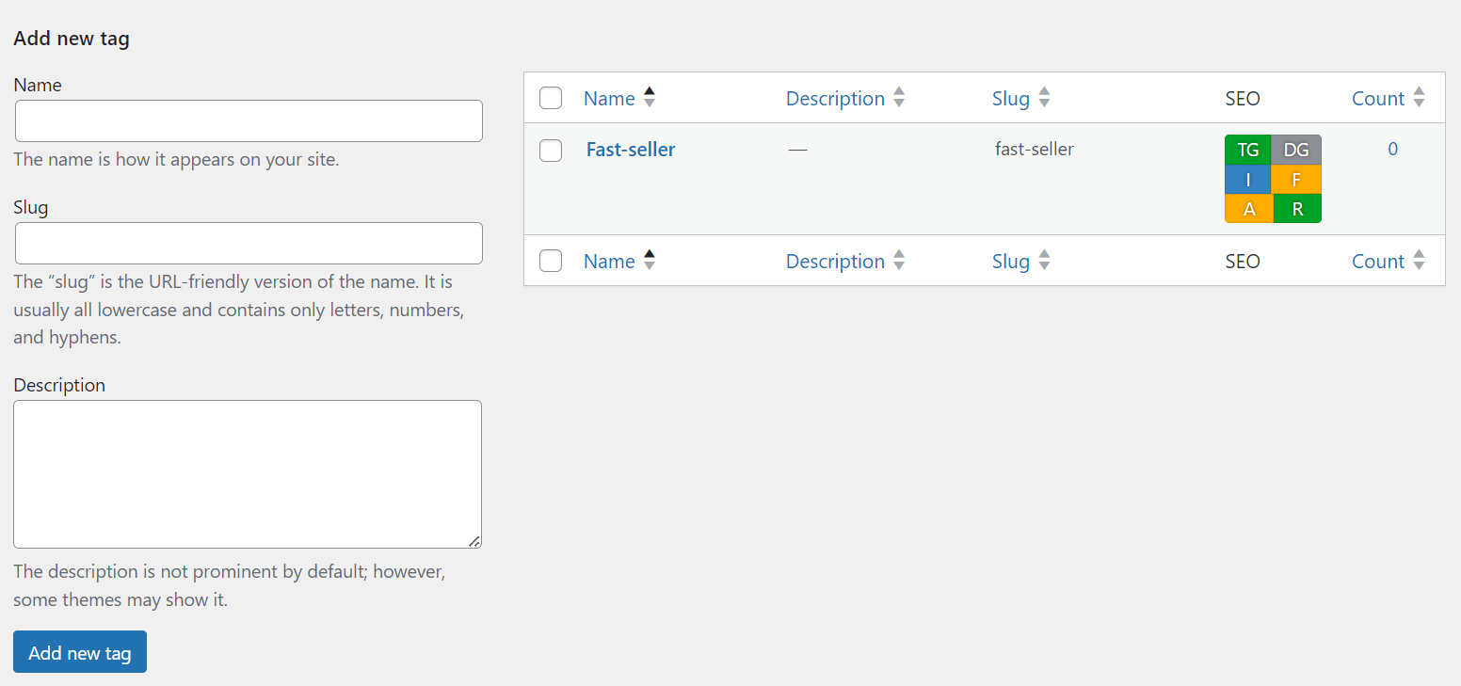Image resolution: width=1461 pixels, height=686 pixels.
Task: Click the gray DG badge for Fast-seller
Action: point(1296,149)
